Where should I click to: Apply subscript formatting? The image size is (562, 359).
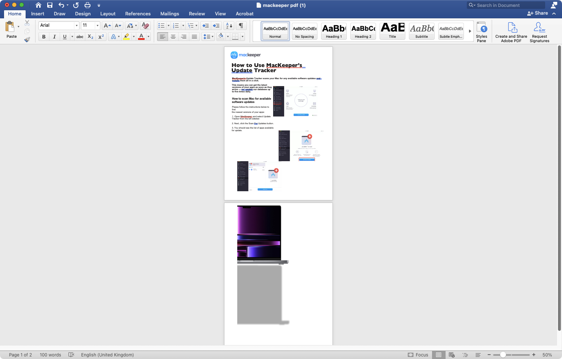click(x=90, y=37)
